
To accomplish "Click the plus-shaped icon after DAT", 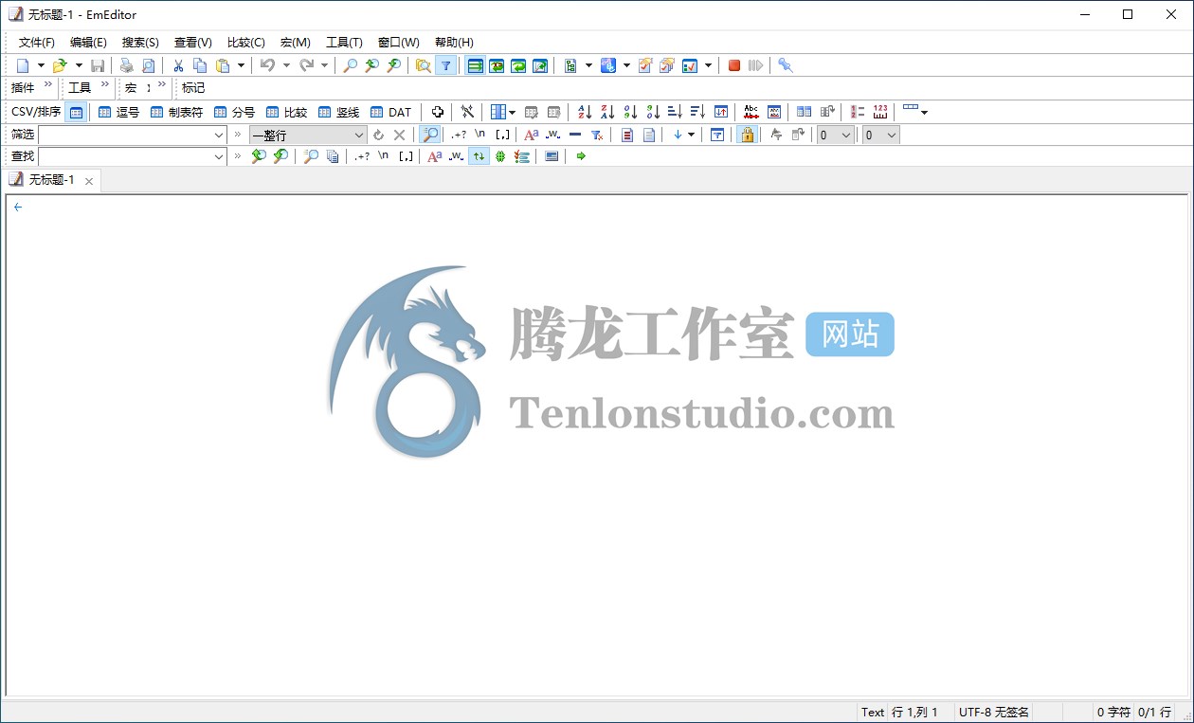I will (x=438, y=112).
